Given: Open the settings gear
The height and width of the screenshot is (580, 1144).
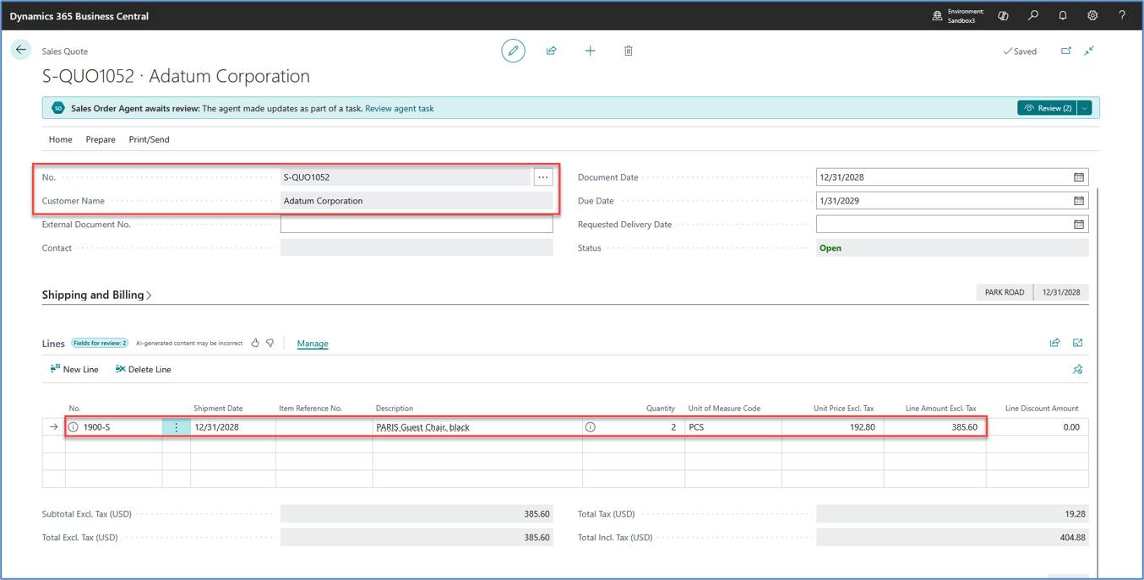Looking at the screenshot, I should point(1092,15).
